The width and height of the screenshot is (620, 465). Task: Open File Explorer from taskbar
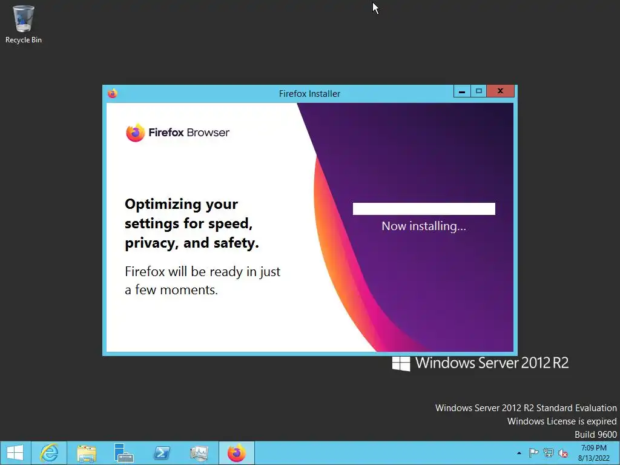86,453
